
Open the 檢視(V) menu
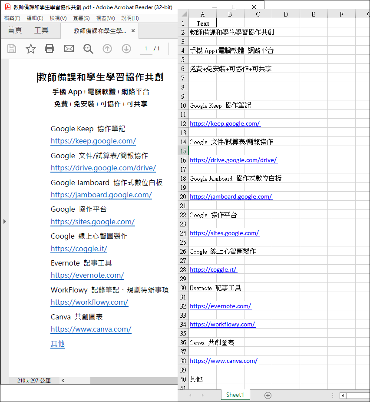pyautogui.click(x=58, y=18)
